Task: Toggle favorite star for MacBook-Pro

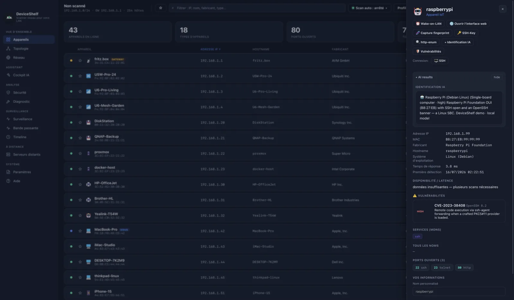Action: point(80,231)
